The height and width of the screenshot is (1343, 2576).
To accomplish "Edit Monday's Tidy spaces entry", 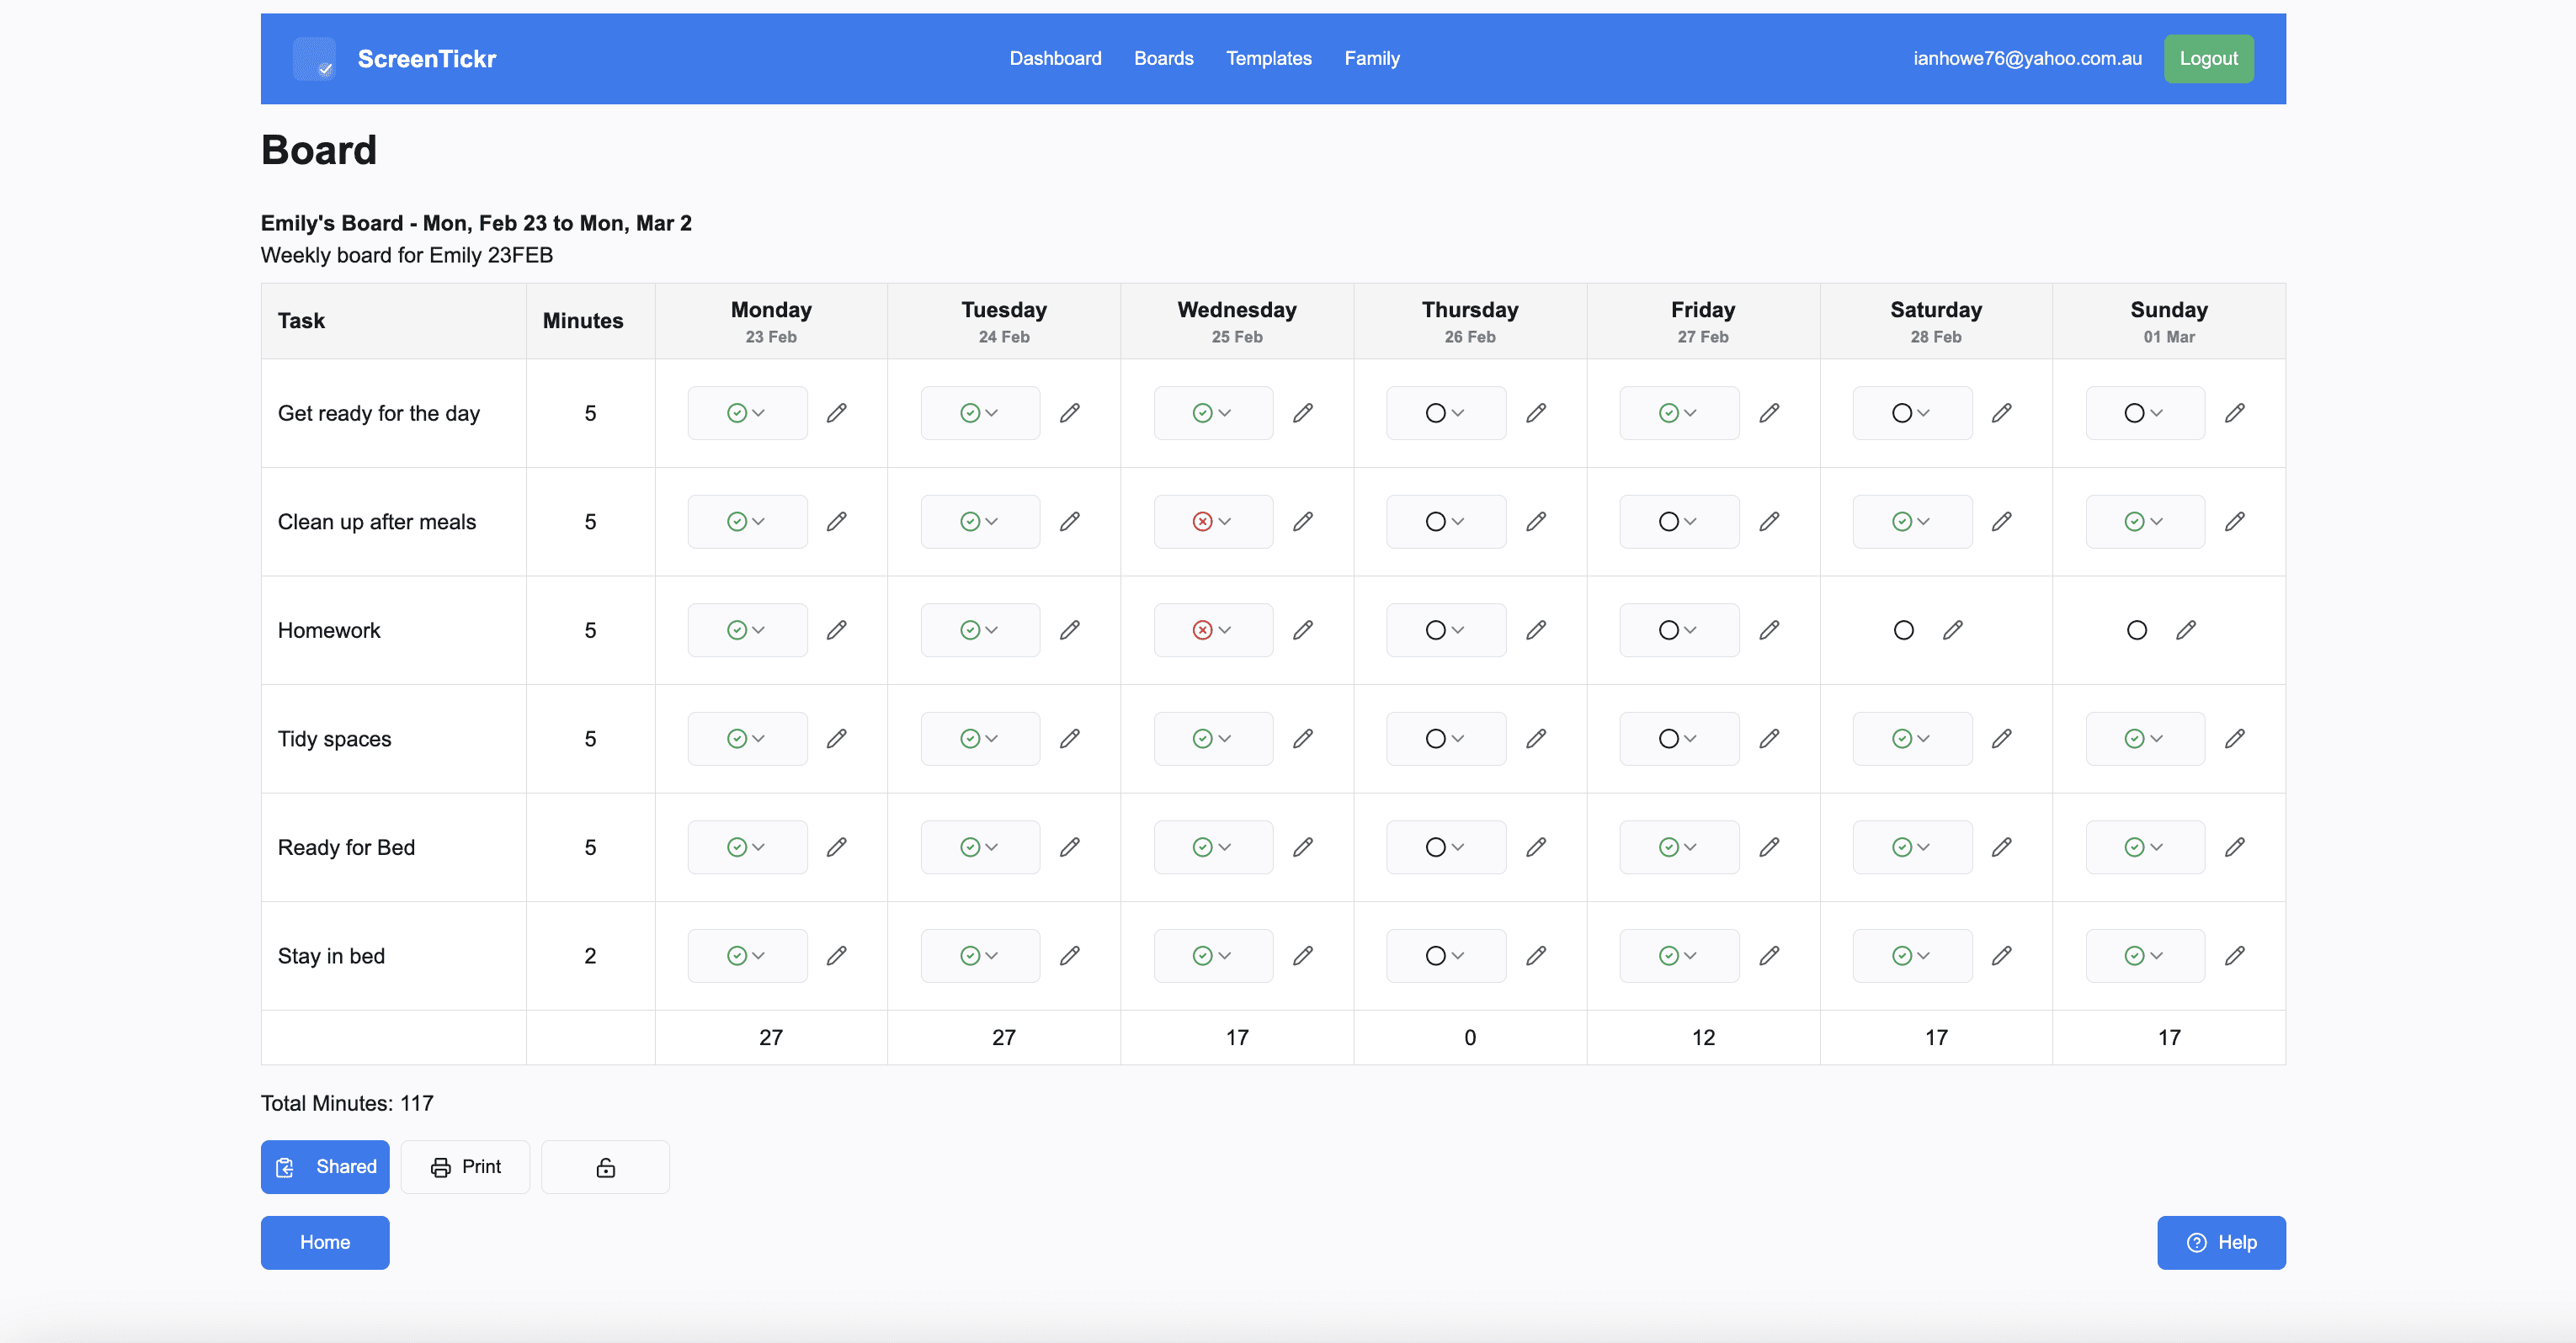I will point(837,739).
